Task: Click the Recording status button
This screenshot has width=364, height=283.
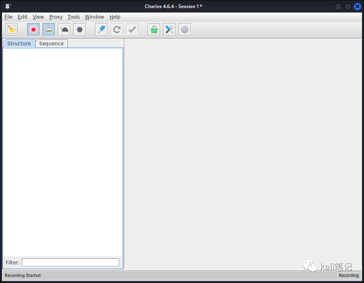Action: click(x=349, y=275)
